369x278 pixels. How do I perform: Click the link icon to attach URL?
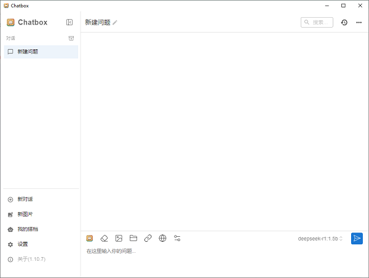point(148,238)
